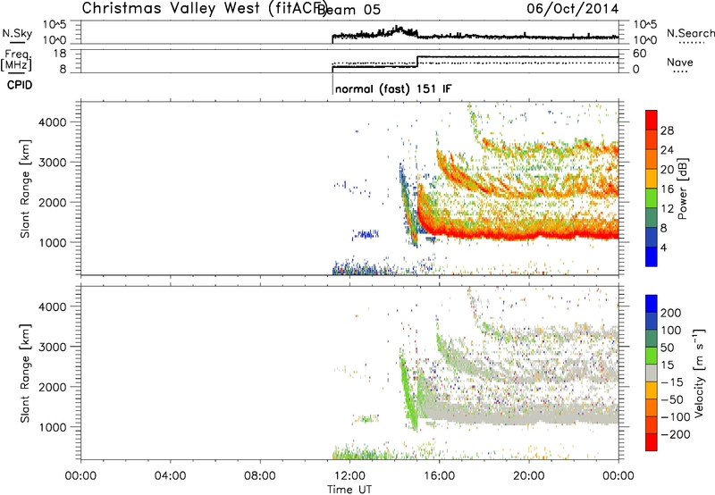Pick the bright blue top segment of velocity colorbar
This screenshot has height=495, width=715.
coord(652,304)
